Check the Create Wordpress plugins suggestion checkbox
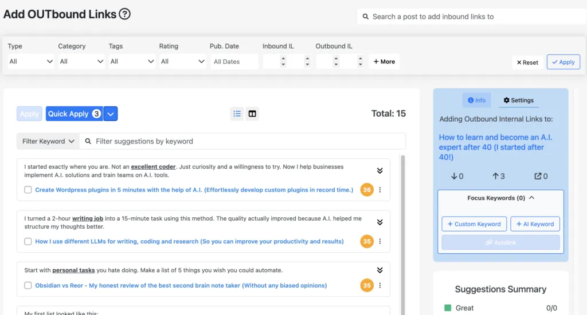This screenshot has height=315, width=587. point(28,190)
